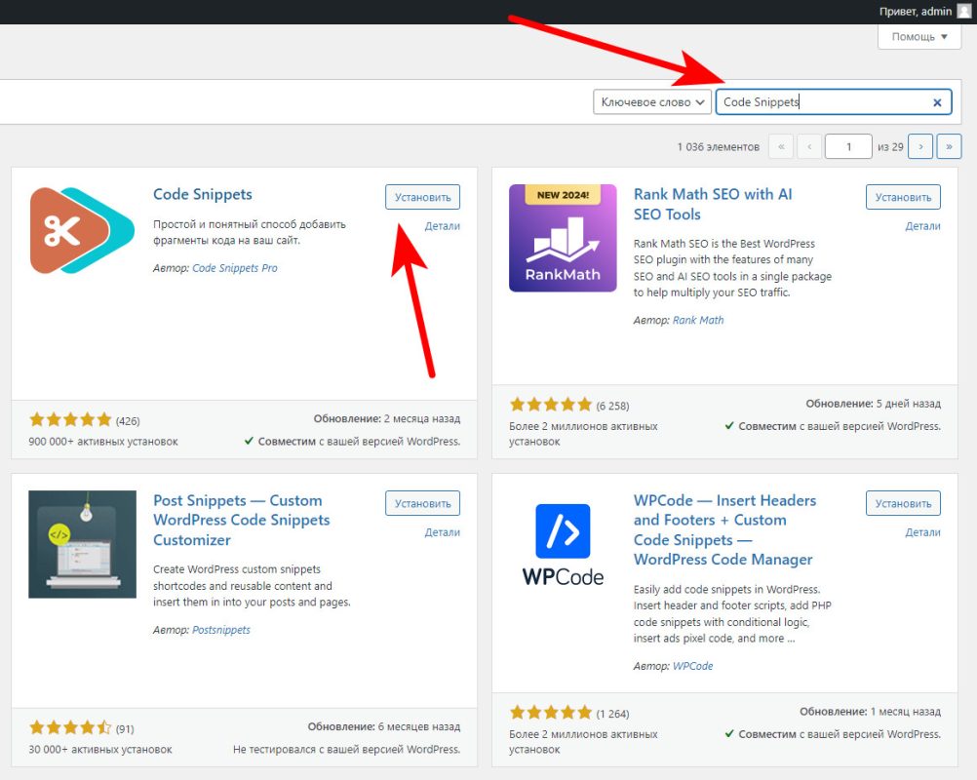The height and width of the screenshot is (780, 977).
Task: Click the Post Snippets star rating
Action: pyautogui.click(x=70, y=727)
